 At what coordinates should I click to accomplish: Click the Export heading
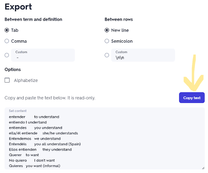18,7
